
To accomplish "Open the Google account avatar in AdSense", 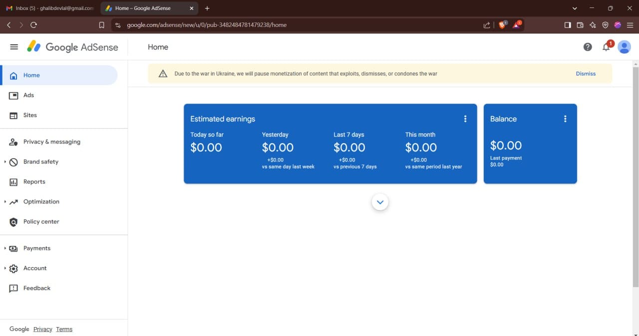I will click(624, 47).
